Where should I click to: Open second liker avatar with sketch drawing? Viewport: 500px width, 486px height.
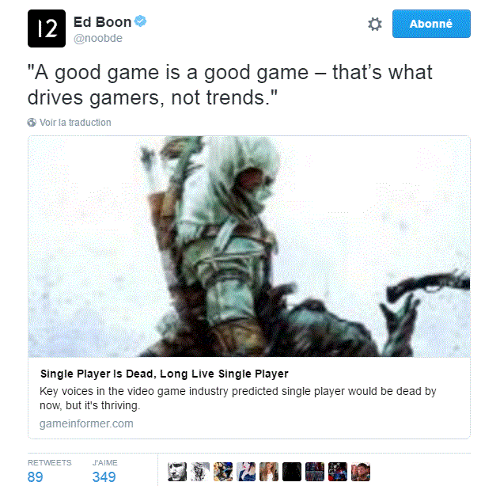coord(200,472)
